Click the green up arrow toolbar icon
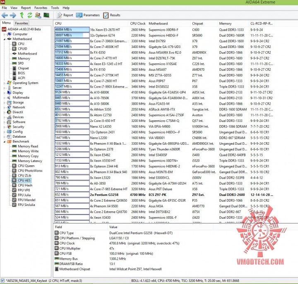 22,15
